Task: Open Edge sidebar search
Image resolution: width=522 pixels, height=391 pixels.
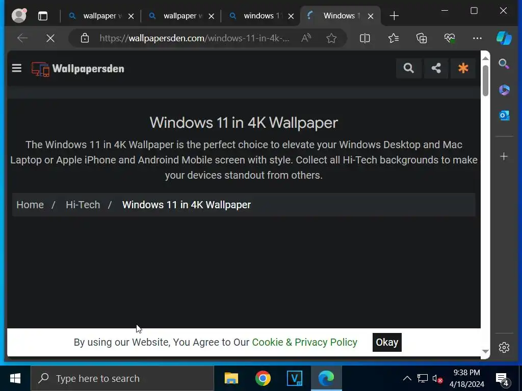Action: [504, 64]
